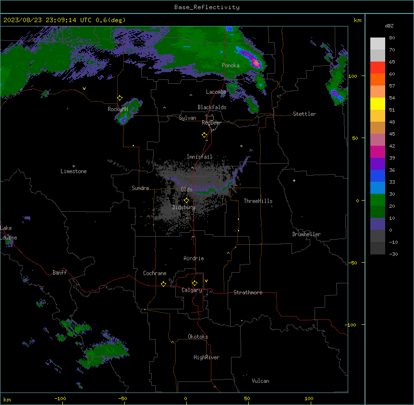This screenshot has width=414, height=405.
Task: Choose the purple 39-36 dBZ legend swatch
Action: (377, 164)
